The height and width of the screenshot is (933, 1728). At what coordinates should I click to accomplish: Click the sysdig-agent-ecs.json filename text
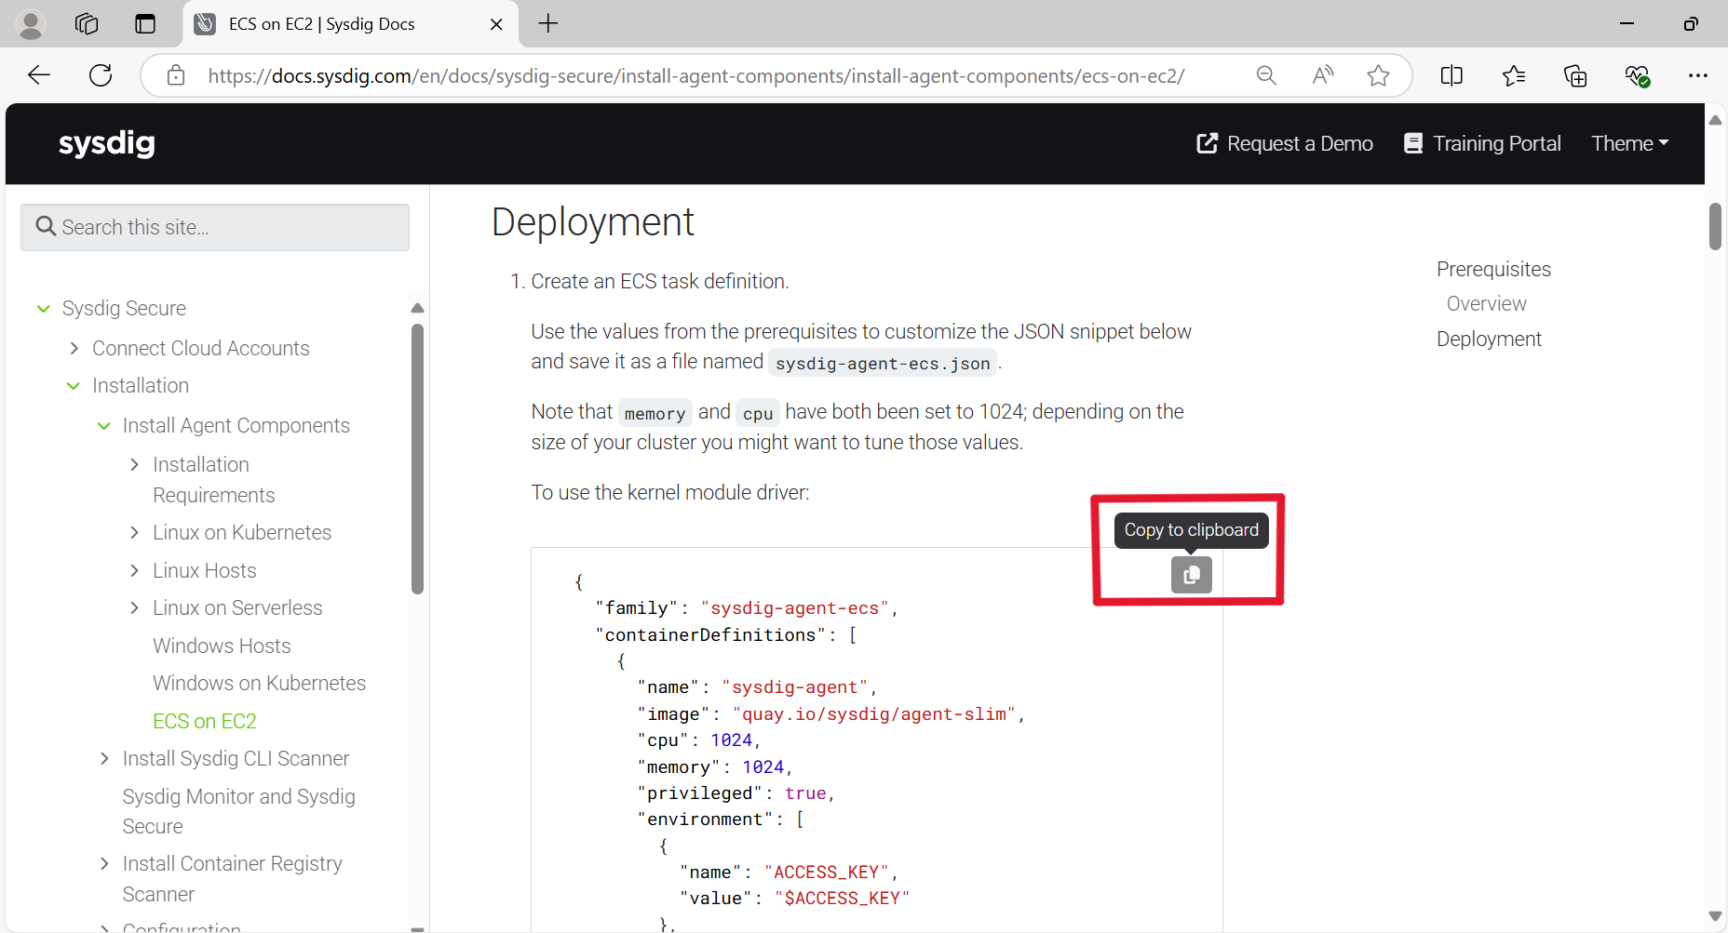pos(883,363)
